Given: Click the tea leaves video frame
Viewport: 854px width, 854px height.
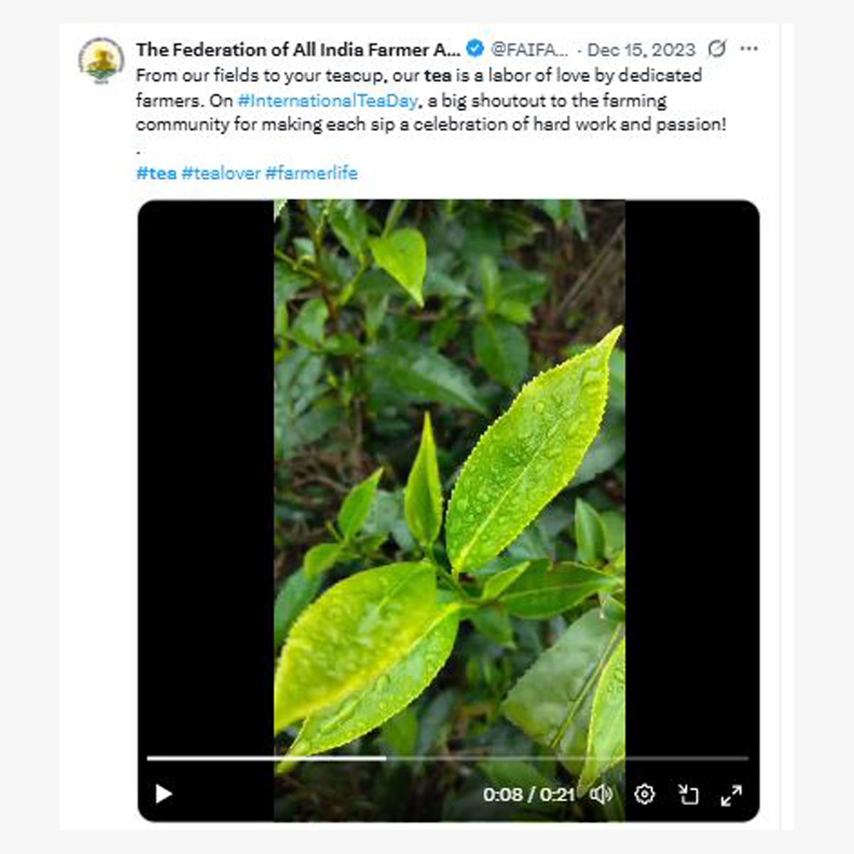Looking at the screenshot, I should point(449,463).
